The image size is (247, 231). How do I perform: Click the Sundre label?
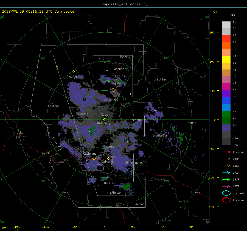click(83, 114)
